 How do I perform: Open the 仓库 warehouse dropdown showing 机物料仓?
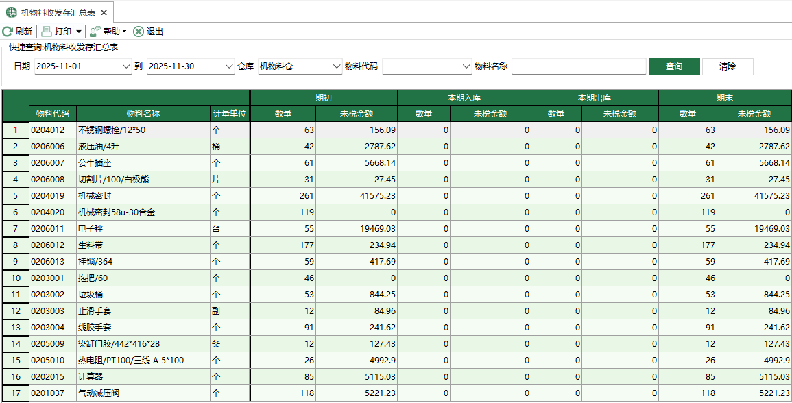pos(335,66)
